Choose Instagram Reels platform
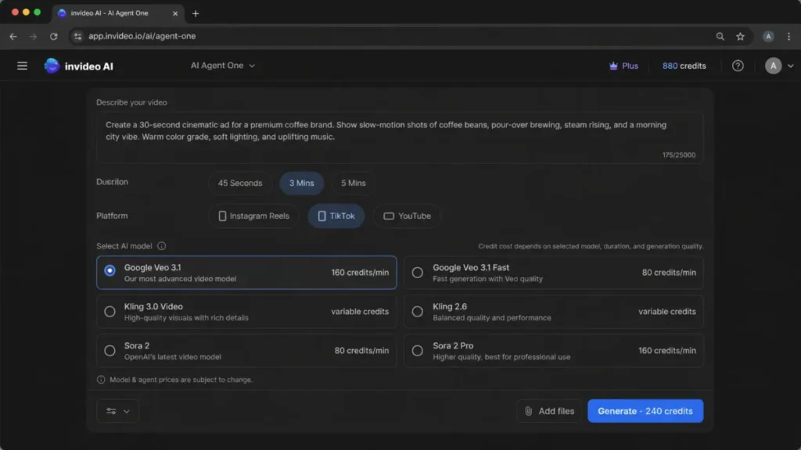The height and width of the screenshot is (450, 801). tap(253, 216)
